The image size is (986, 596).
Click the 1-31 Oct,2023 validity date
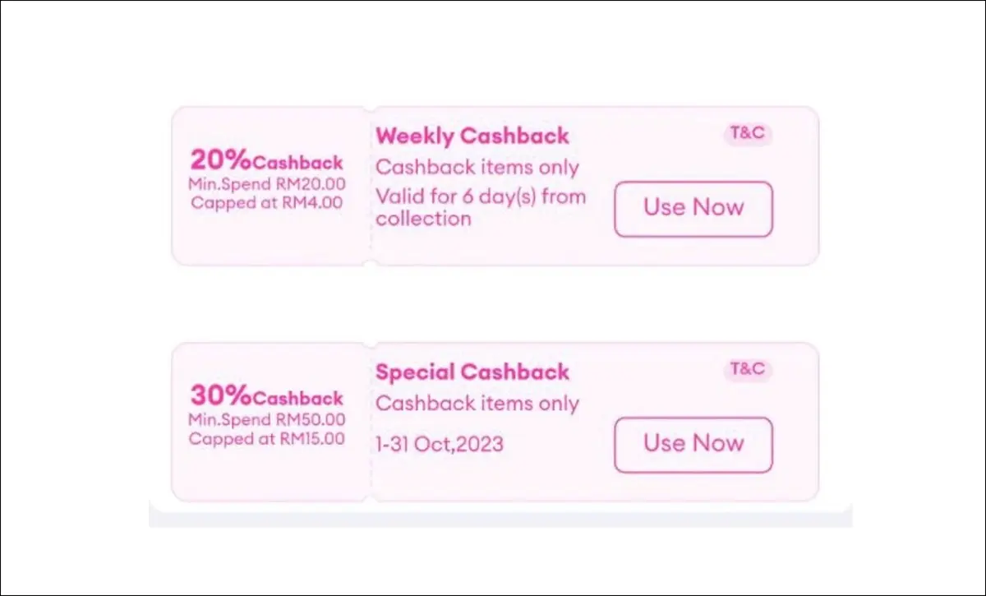coord(440,445)
